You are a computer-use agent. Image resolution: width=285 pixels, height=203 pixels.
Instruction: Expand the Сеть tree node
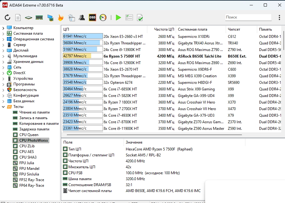pyautogui.click(x=3, y=68)
